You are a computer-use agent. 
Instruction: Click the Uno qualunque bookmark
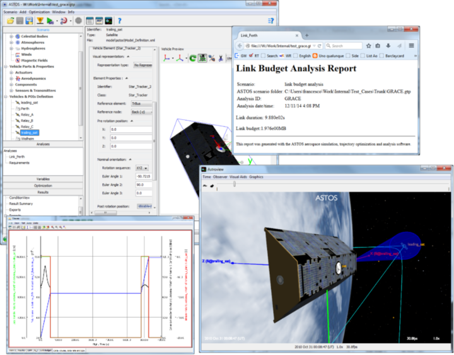coord(329,56)
